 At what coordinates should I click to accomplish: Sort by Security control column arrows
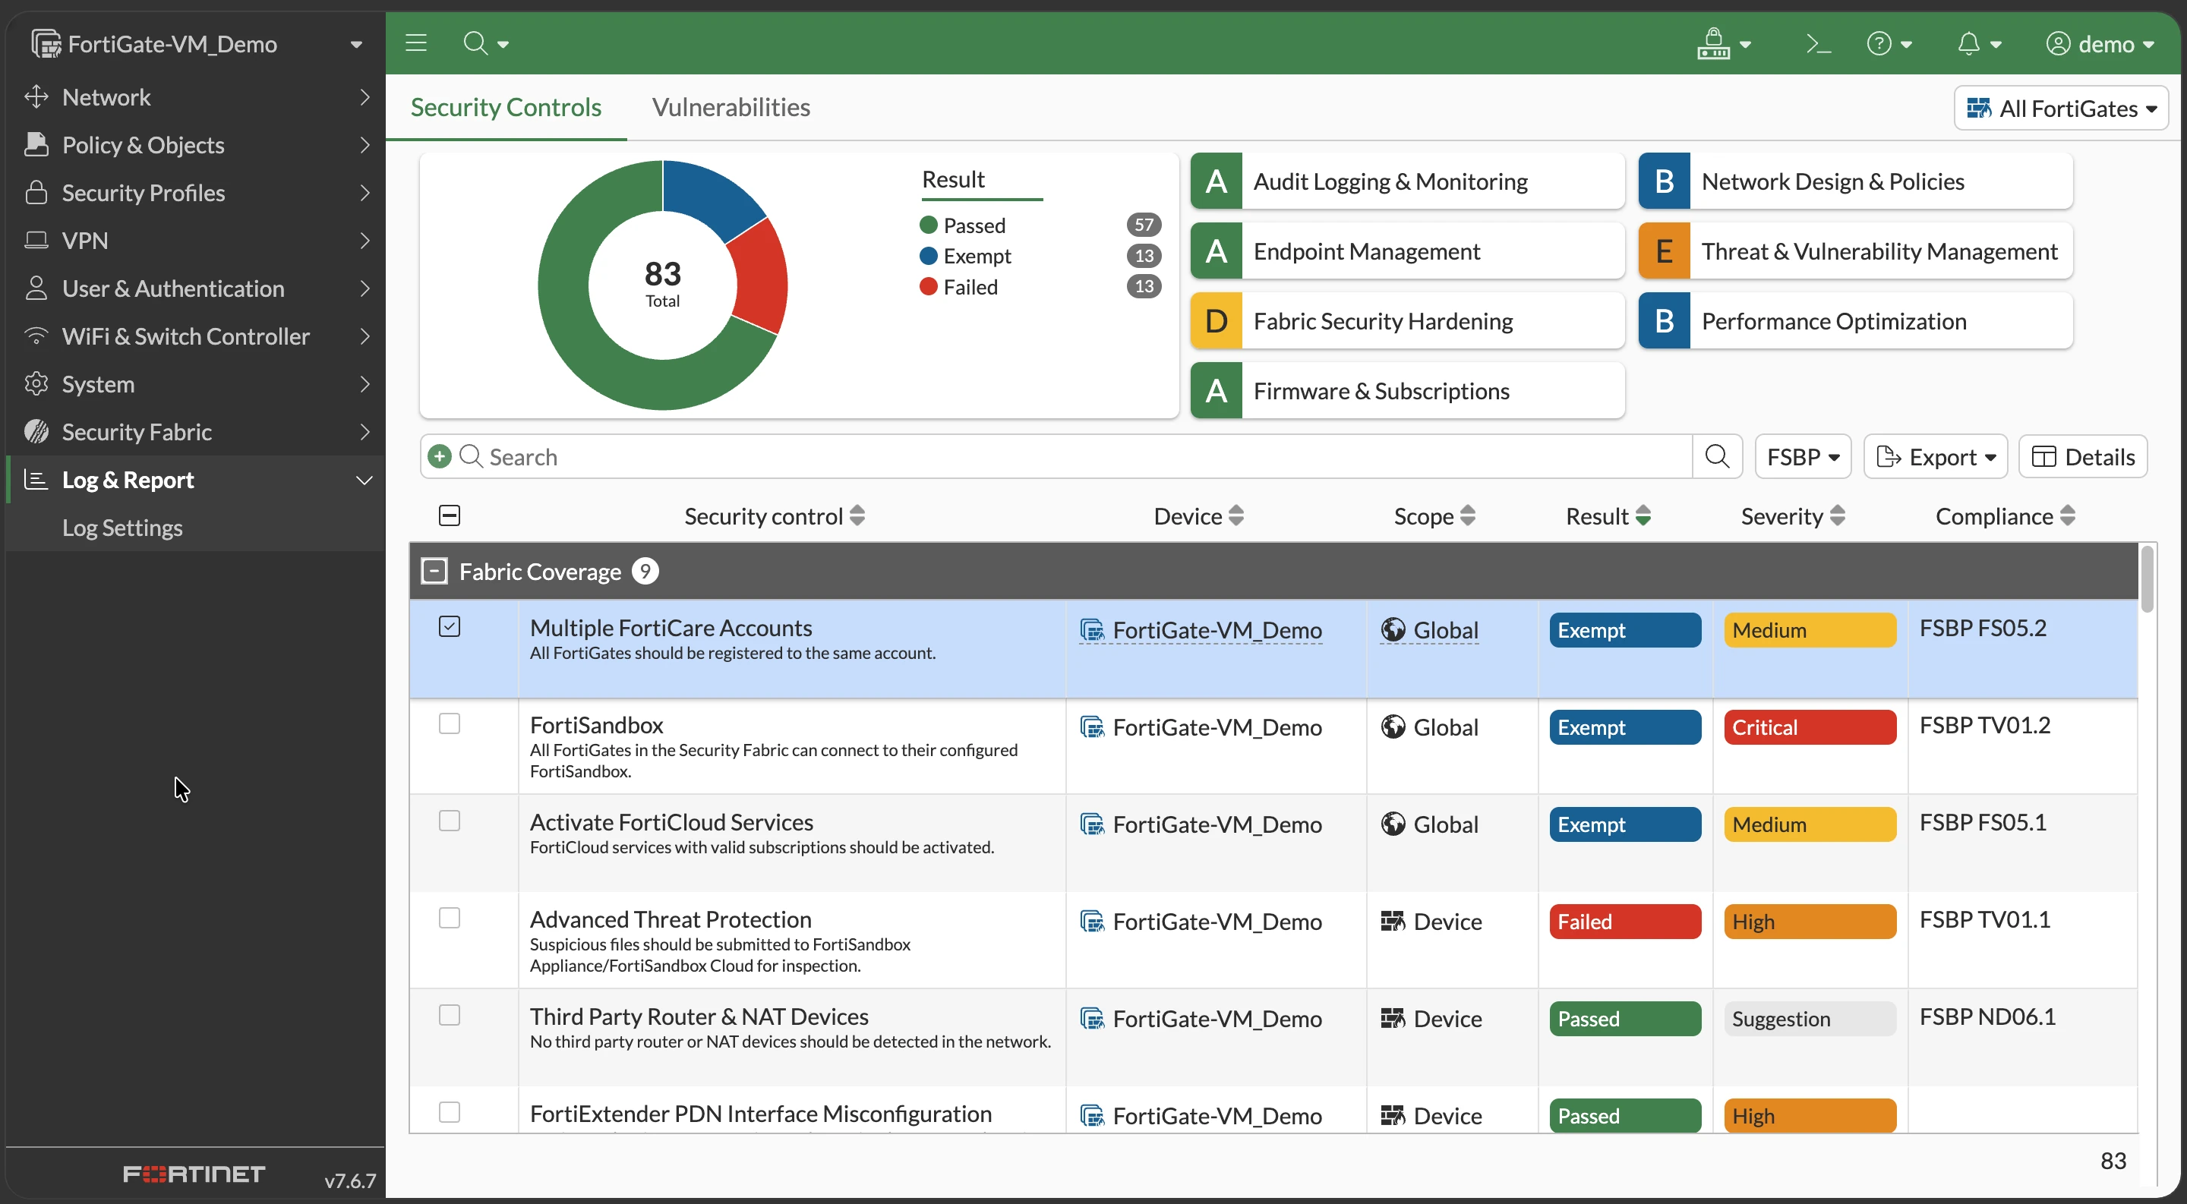857,516
